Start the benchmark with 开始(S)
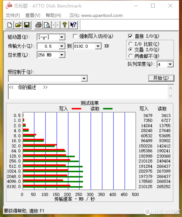Viewport: 182px width, 217px height. pyautogui.click(x=161, y=78)
